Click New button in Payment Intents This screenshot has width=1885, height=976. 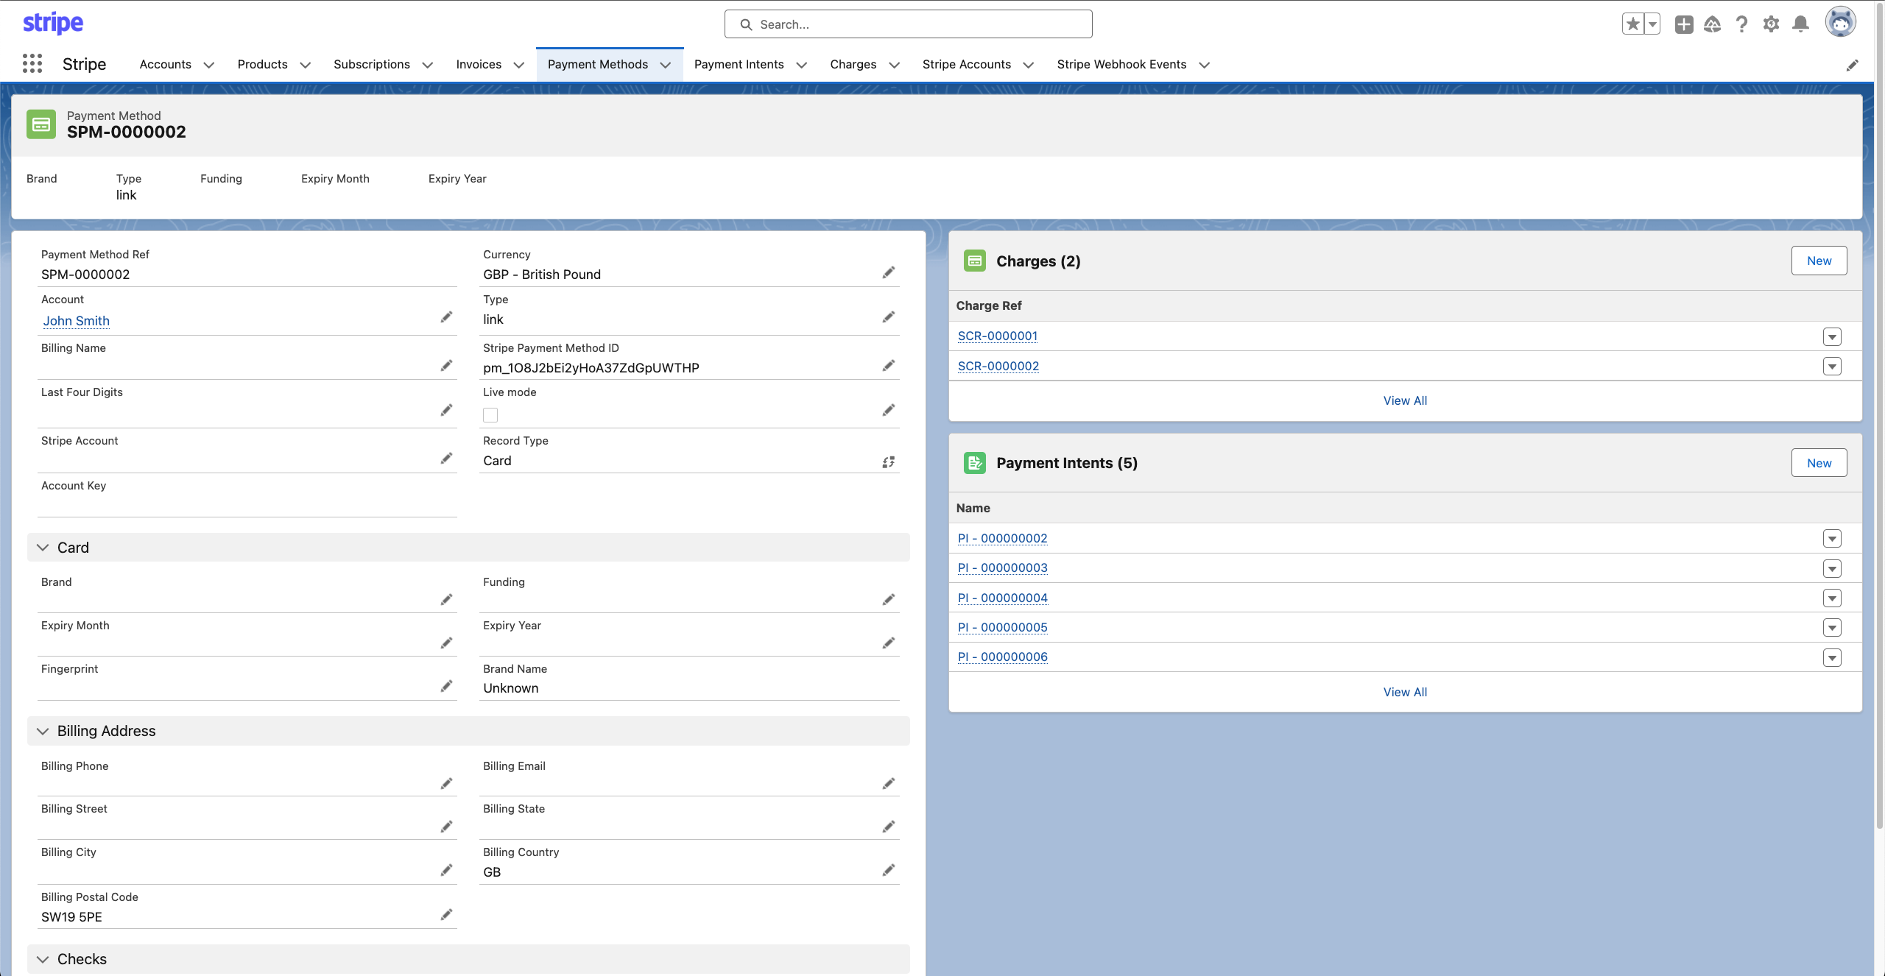[1819, 463]
